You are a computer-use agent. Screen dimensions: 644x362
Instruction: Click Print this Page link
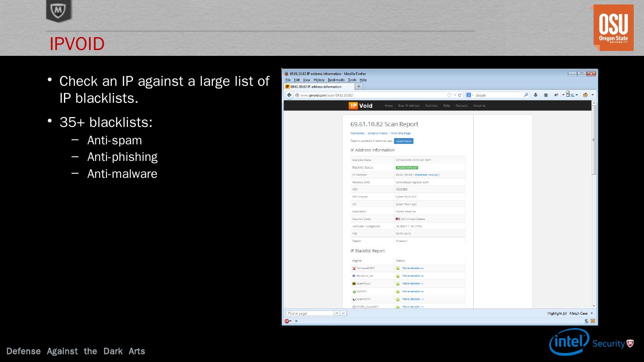pos(401,133)
